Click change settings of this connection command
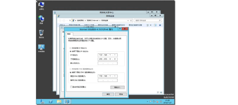The image size is (238, 105). (135, 25)
